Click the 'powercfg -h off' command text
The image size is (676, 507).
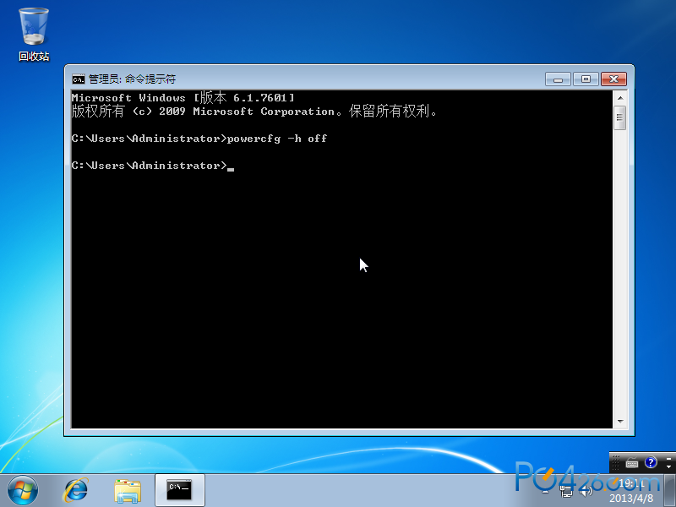coord(277,139)
